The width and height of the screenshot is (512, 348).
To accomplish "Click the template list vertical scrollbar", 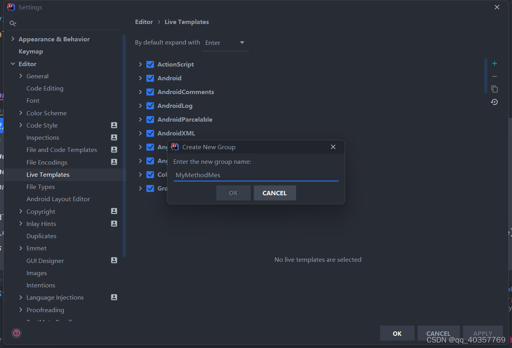I will pyautogui.click(x=486, y=76).
